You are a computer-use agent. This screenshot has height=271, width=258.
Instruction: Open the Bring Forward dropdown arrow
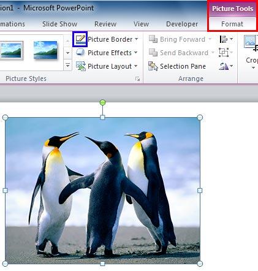210,39
